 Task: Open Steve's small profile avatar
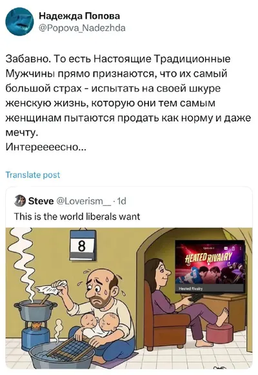[20, 201]
